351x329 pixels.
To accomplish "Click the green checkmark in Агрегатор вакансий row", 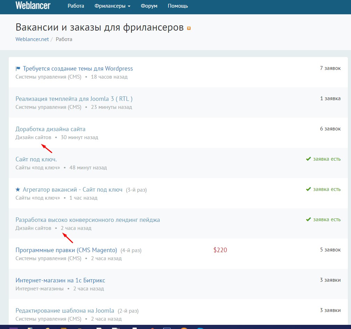I will coord(309,189).
